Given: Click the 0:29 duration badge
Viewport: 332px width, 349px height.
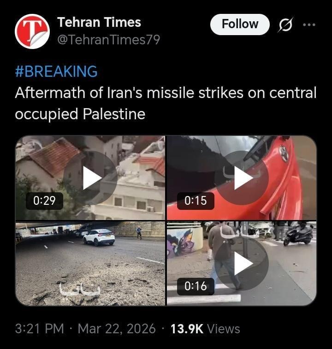Looking at the screenshot, I should [x=44, y=201].
